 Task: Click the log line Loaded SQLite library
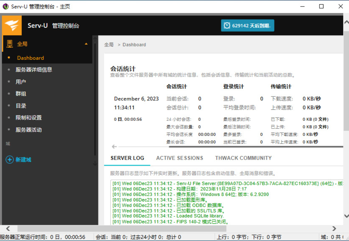click(x=168, y=216)
